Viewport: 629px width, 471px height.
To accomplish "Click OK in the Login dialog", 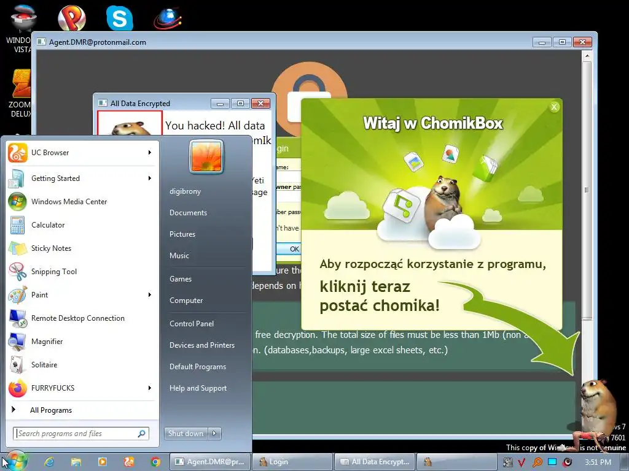I will [289, 249].
